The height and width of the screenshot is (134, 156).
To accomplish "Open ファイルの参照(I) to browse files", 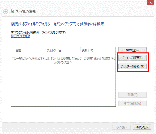I will point(133,58).
